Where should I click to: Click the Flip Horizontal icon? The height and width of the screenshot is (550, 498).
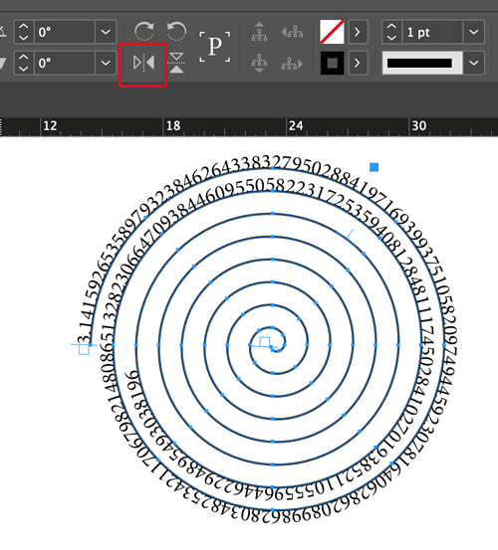coord(143,63)
